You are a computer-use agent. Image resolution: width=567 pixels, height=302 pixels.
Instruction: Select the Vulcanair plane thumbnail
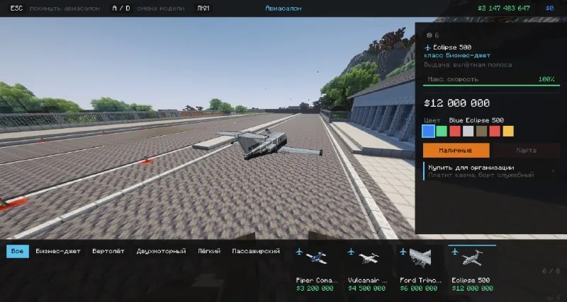[x=369, y=257]
